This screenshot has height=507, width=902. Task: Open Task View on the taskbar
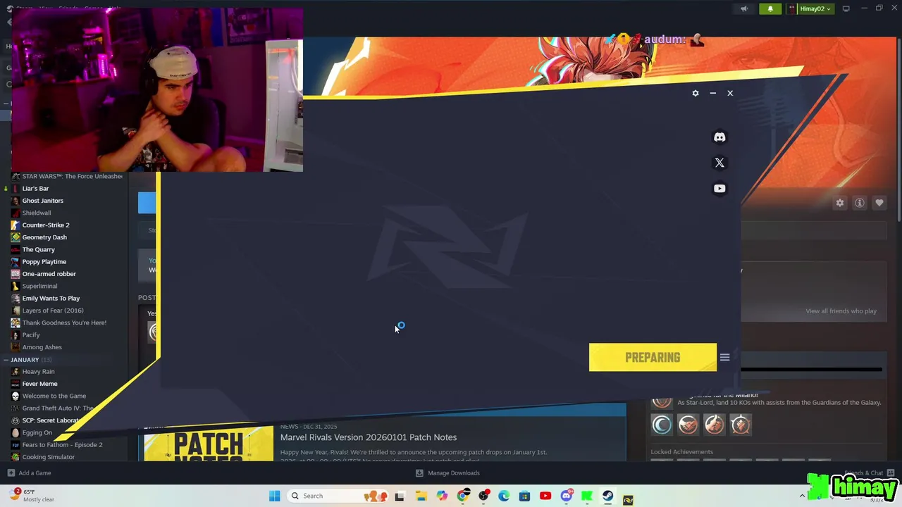[x=400, y=496]
